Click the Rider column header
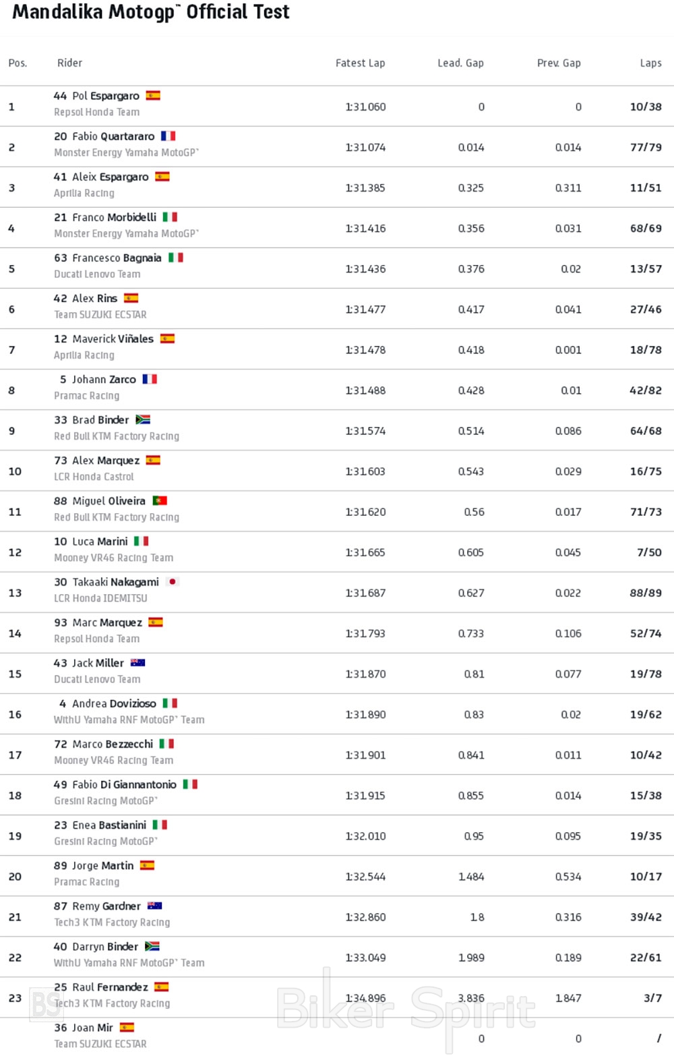 point(69,63)
